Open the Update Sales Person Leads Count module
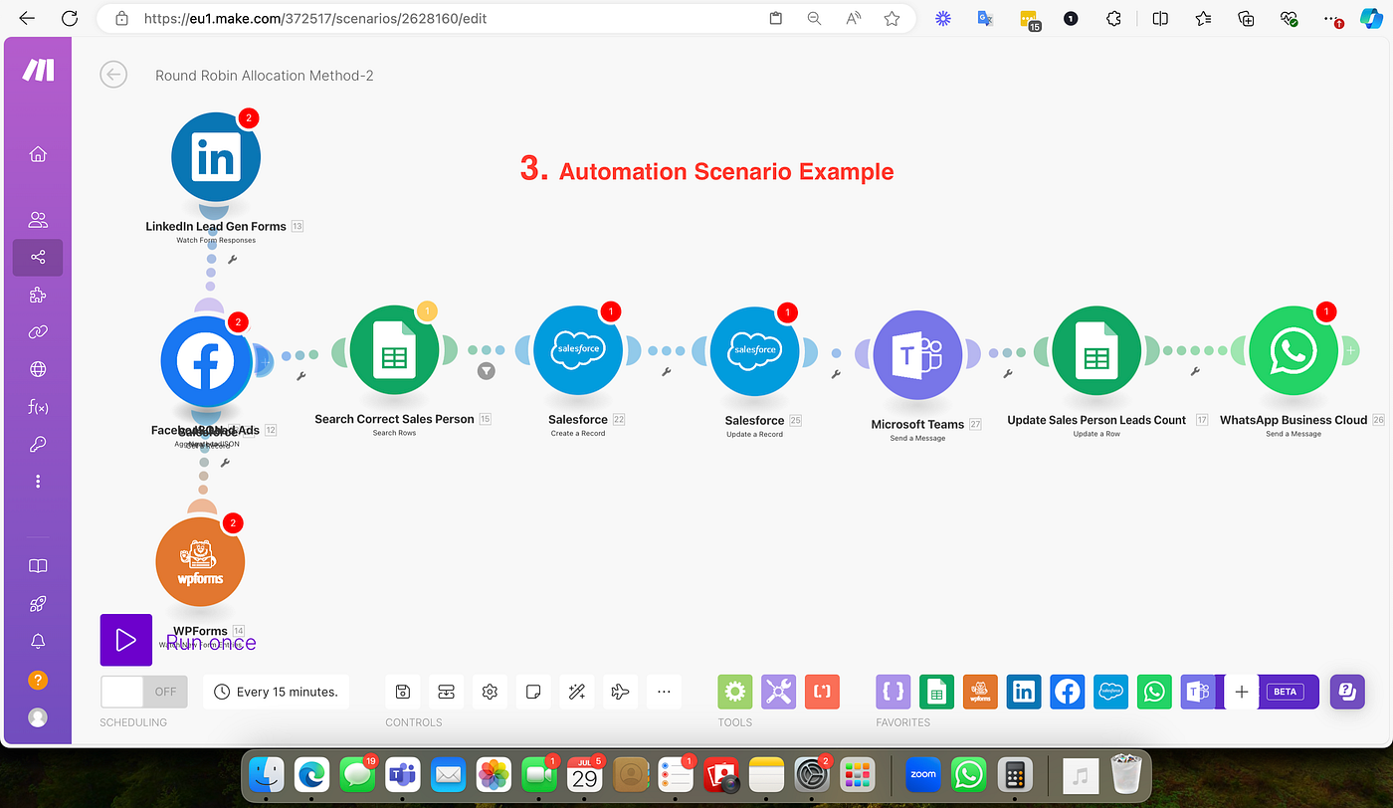Screen dimensions: 1393x808 point(1096,349)
